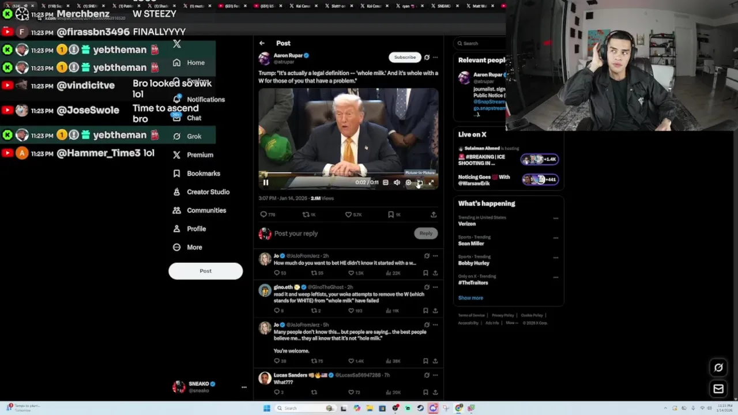Click the X logo above Home
738x415 pixels.
click(x=177, y=44)
